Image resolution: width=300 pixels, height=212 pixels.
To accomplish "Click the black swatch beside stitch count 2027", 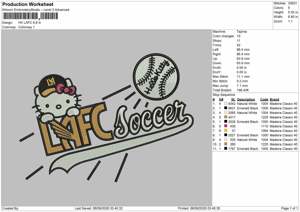I will 226,135.
